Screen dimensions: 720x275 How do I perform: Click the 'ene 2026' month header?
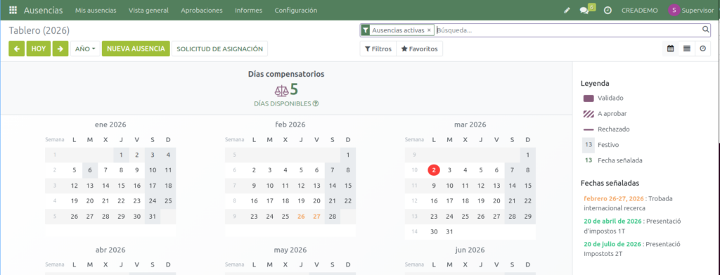110,124
